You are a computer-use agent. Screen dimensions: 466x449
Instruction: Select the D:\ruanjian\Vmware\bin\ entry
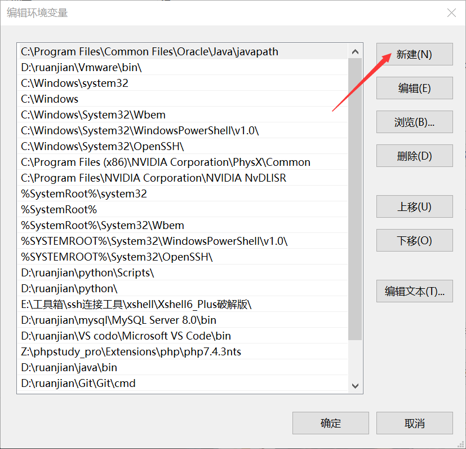81,67
